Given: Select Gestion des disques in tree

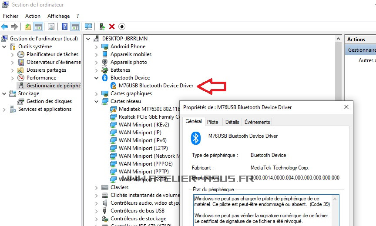Looking at the screenshot, I should click(49, 101).
